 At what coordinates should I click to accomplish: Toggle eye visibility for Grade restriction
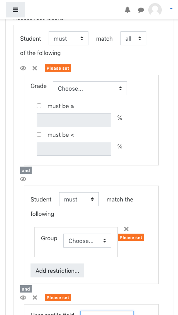pyautogui.click(x=23, y=68)
